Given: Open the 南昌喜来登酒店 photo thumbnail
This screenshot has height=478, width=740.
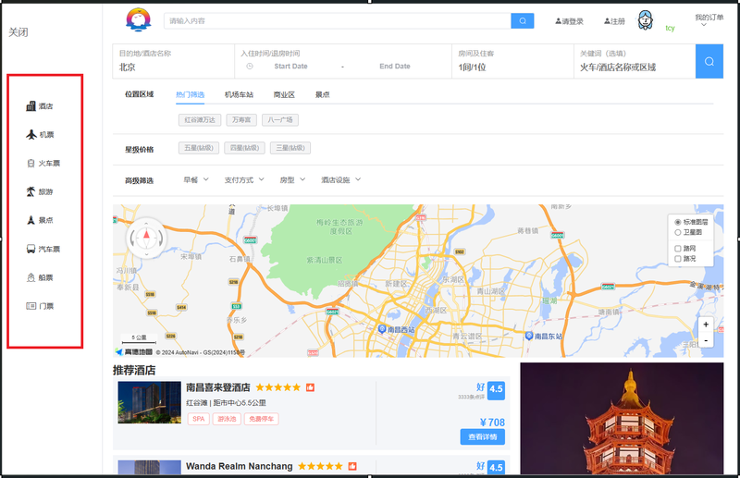Looking at the screenshot, I should click(x=149, y=402).
